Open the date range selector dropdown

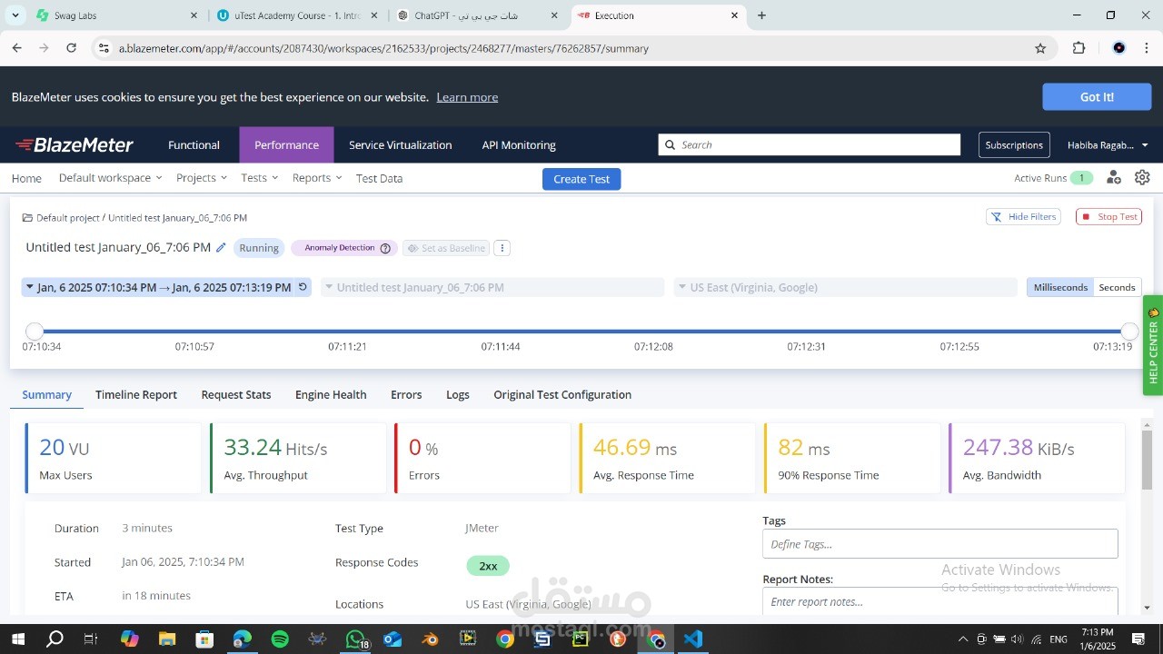tap(158, 287)
